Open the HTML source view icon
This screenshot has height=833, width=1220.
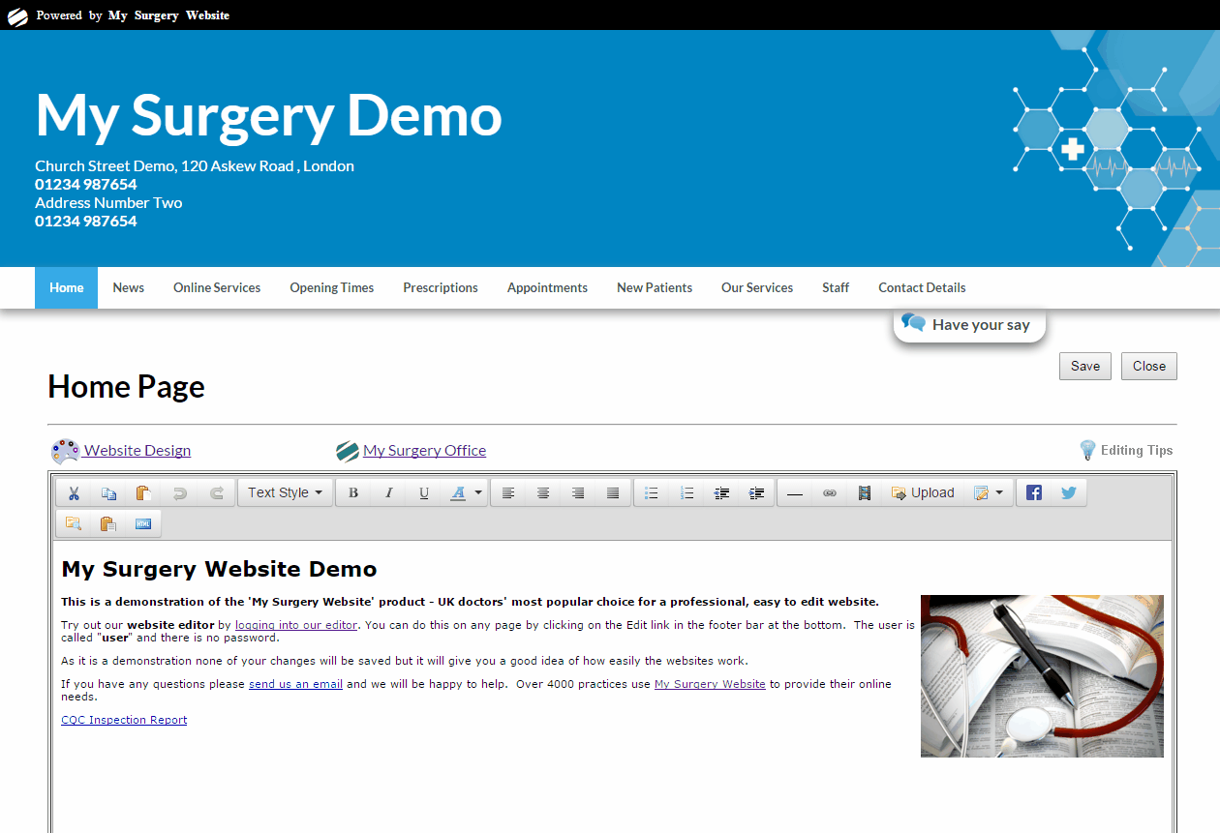(x=143, y=524)
